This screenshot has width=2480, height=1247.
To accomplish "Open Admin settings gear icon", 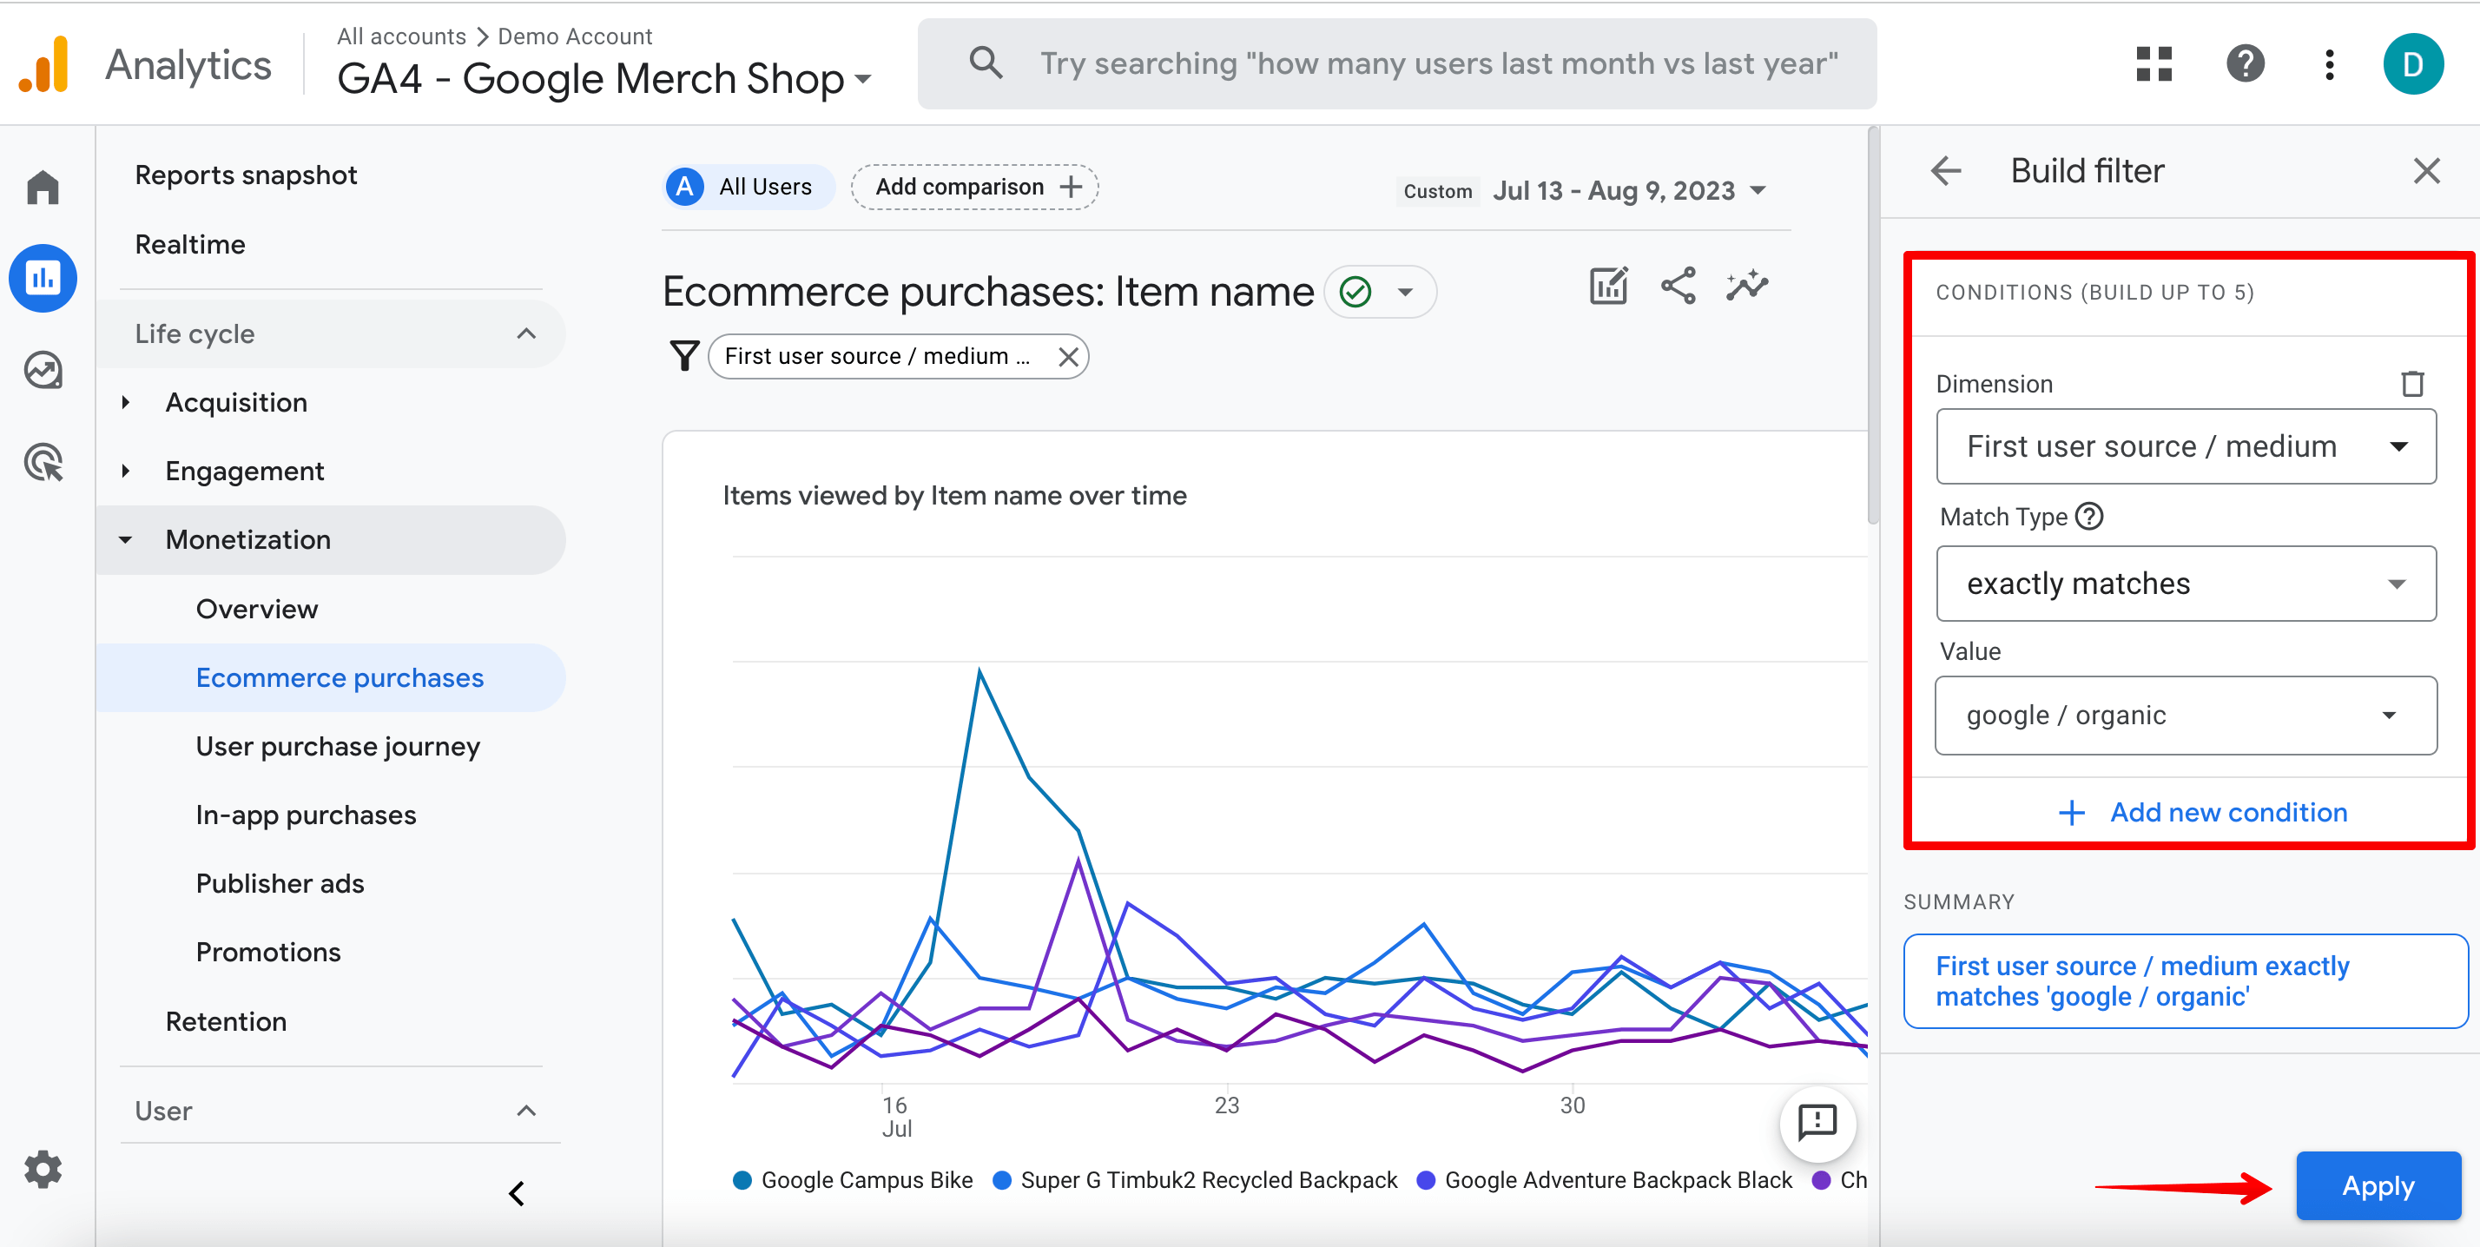I will click(x=43, y=1169).
